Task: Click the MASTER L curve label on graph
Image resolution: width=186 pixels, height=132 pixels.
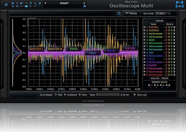Action: point(36,49)
